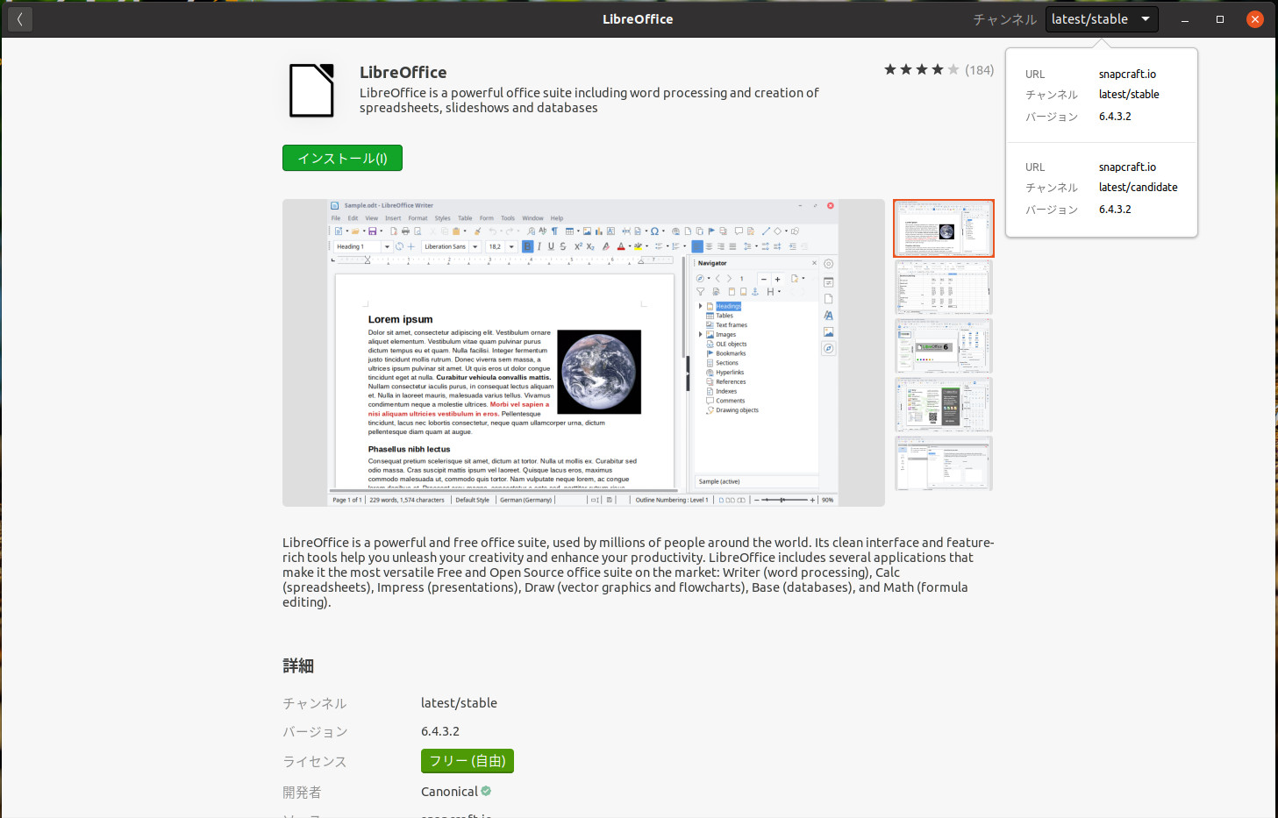The width and height of the screenshot is (1278, 818).
Task: Click the large Writer screenshot preview
Action: [x=583, y=352]
